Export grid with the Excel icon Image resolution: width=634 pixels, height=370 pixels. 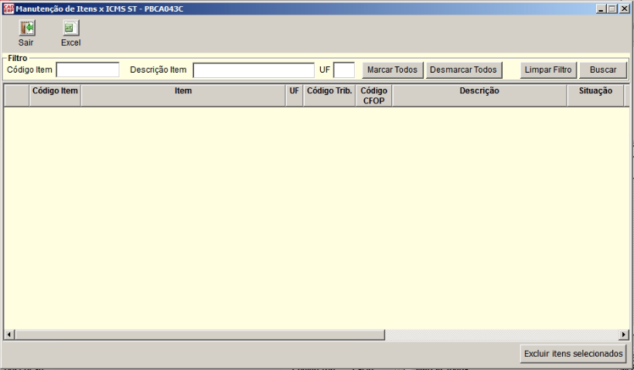[x=71, y=28]
